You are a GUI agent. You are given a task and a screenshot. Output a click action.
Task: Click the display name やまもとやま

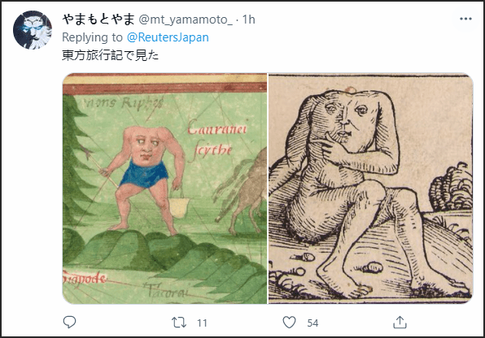(x=98, y=19)
